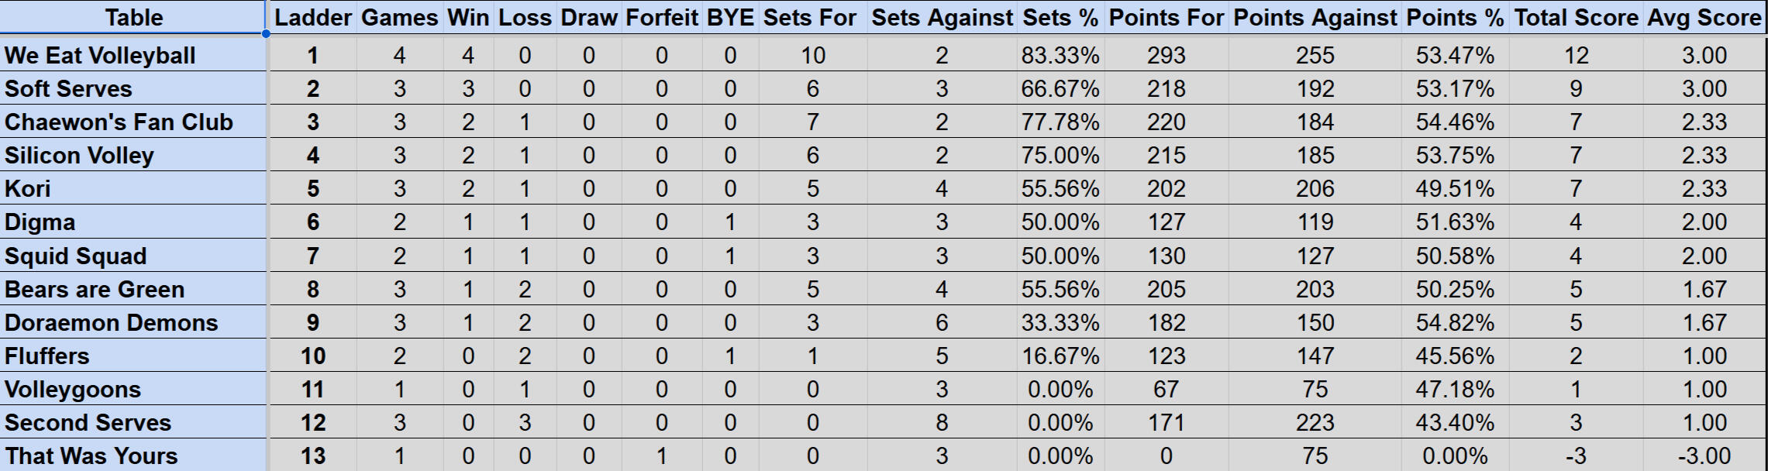Select the 'Table' header cell

tap(133, 17)
